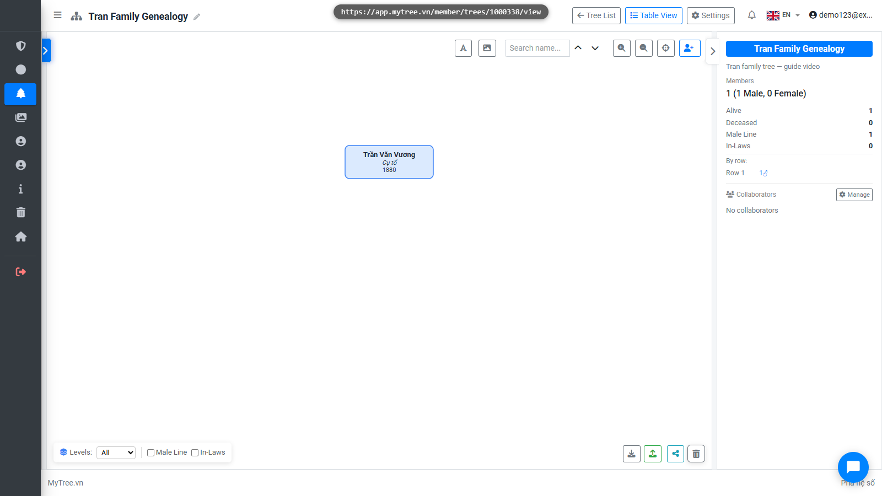Upload with the green upload icon
This screenshot has width=882, height=496.
pyautogui.click(x=653, y=454)
